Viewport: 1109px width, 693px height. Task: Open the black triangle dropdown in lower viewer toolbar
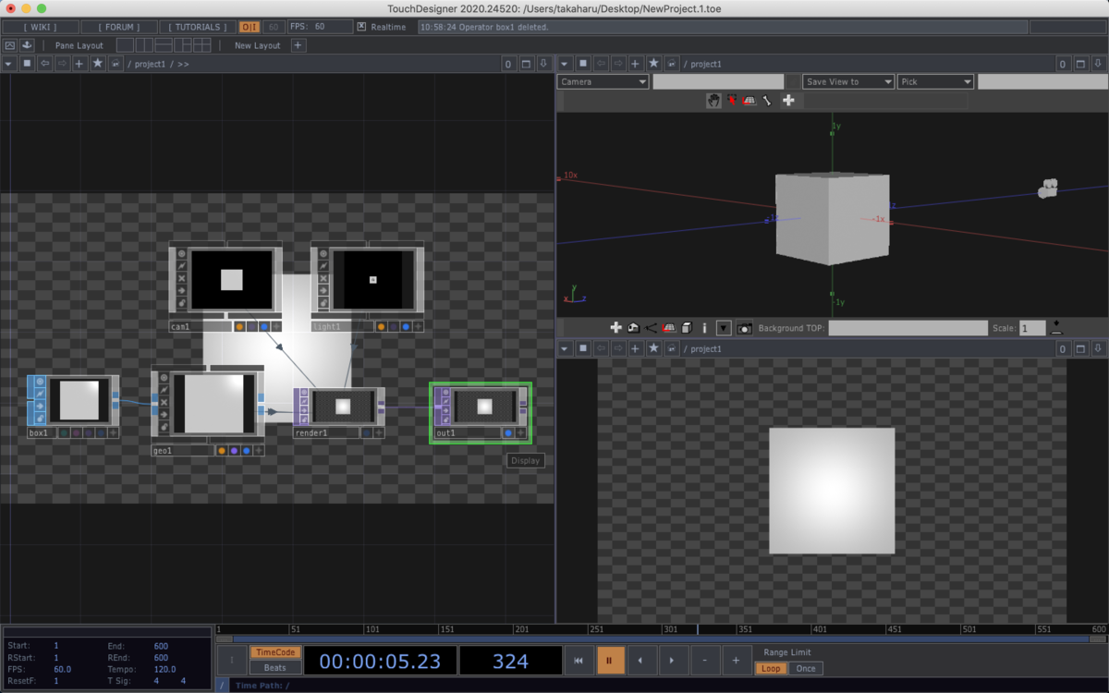(x=724, y=328)
